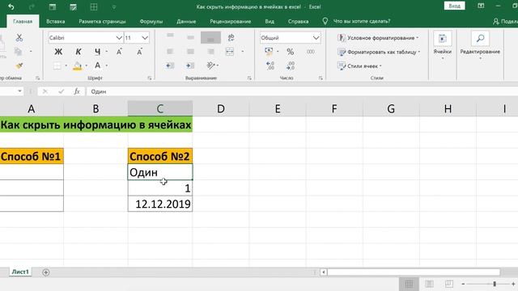Apply percent style

point(290,52)
